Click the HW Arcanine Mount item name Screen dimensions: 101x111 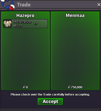point(22,24)
